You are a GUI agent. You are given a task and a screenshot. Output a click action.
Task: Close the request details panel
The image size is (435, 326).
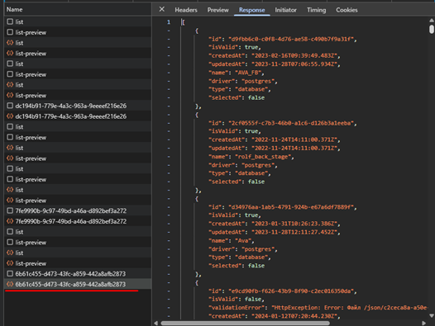[x=162, y=9]
